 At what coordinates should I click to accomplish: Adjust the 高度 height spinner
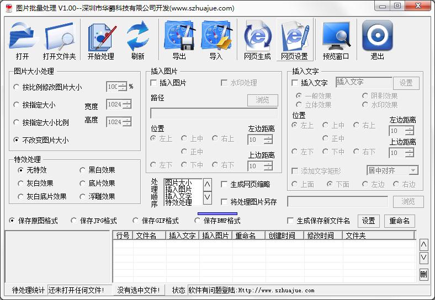(127, 122)
